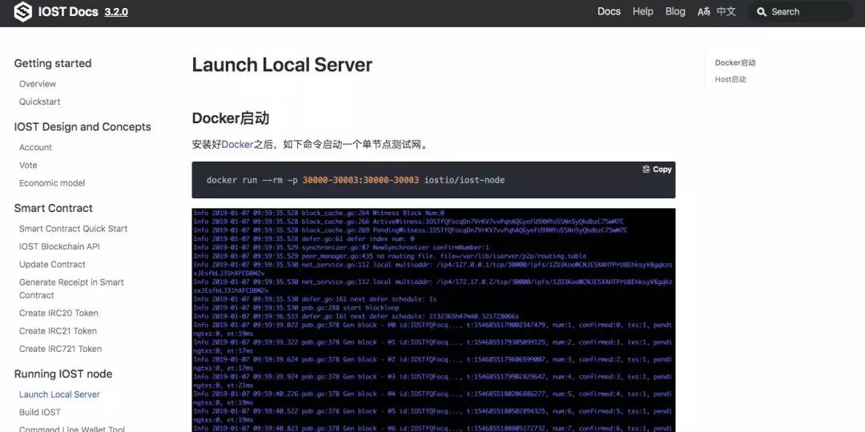Screen dimensions: 865x432
Task: Open Vote sidebar page
Action: [x=28, y=166]
